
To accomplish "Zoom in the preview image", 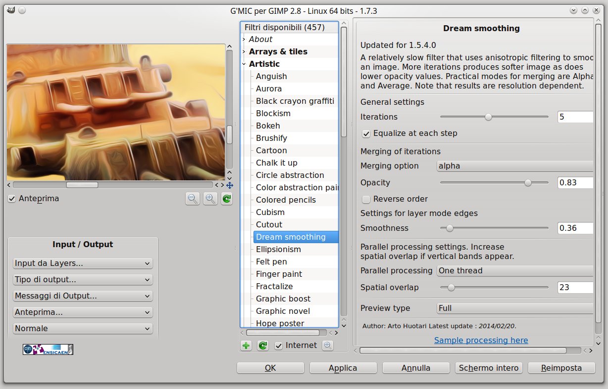I will [x=210, y=199].
